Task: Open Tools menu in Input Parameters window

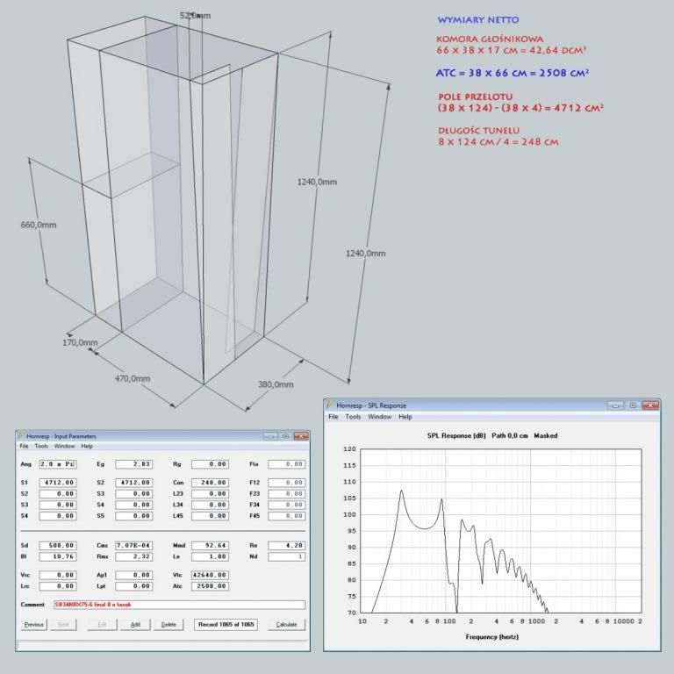Action: (41, 446)
